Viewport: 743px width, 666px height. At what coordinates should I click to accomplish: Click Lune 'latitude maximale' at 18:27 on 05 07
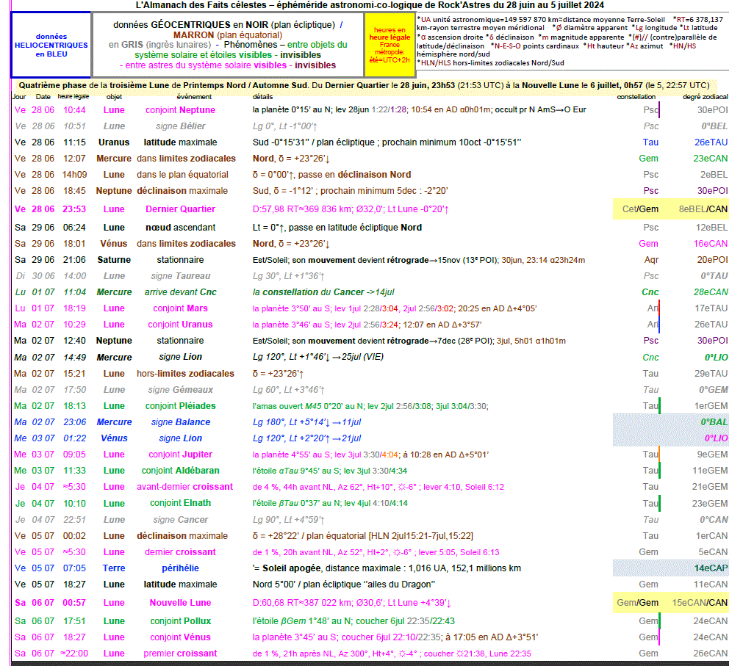tap(180, 584)
